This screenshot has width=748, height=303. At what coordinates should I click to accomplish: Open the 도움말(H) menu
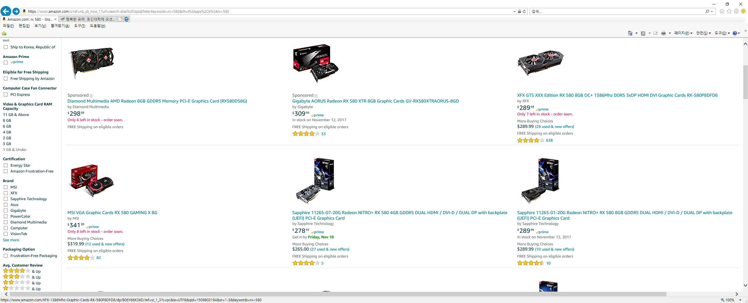click(x=98, y=26)
